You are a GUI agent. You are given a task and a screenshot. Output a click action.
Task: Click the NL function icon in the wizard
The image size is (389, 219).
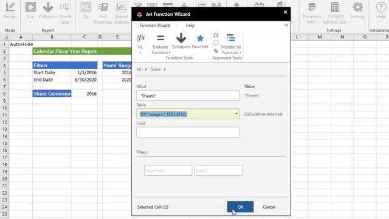coord(140,38)
